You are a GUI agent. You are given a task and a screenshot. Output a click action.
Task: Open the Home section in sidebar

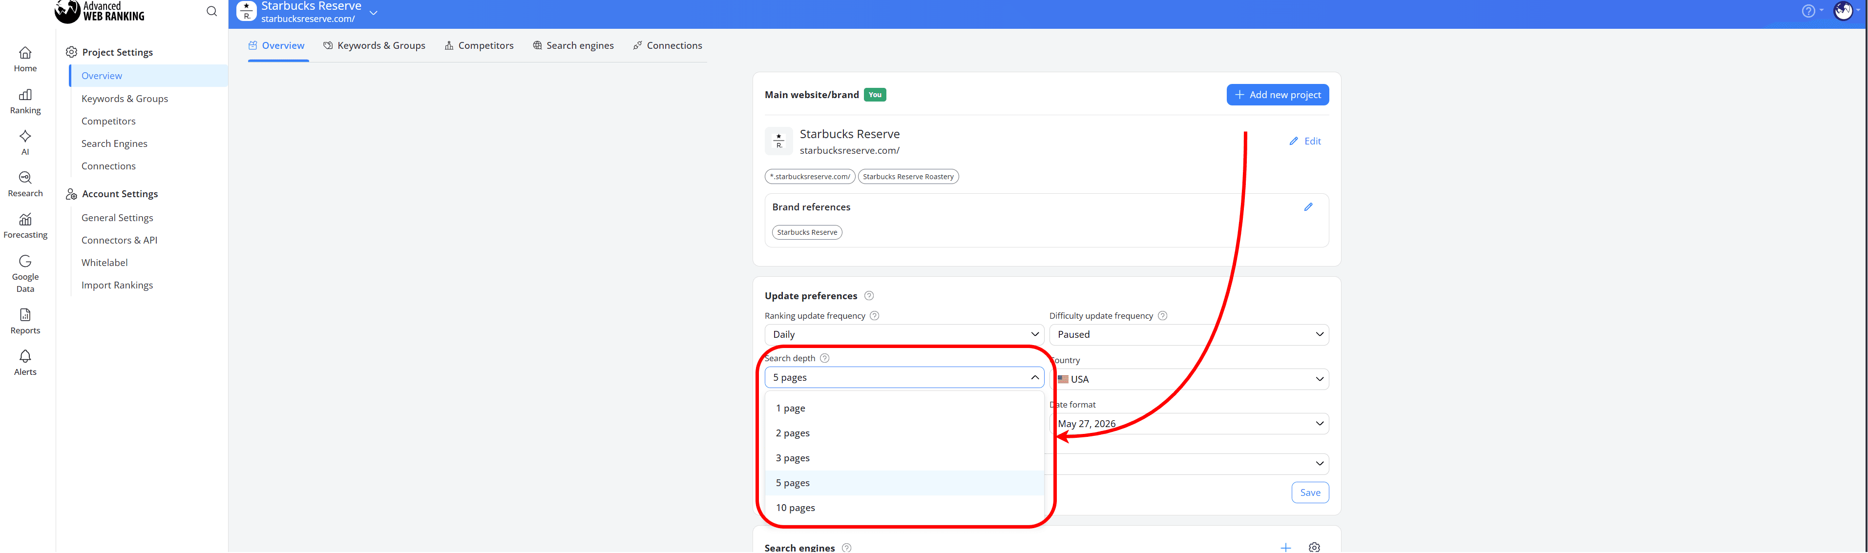[25, 60]
